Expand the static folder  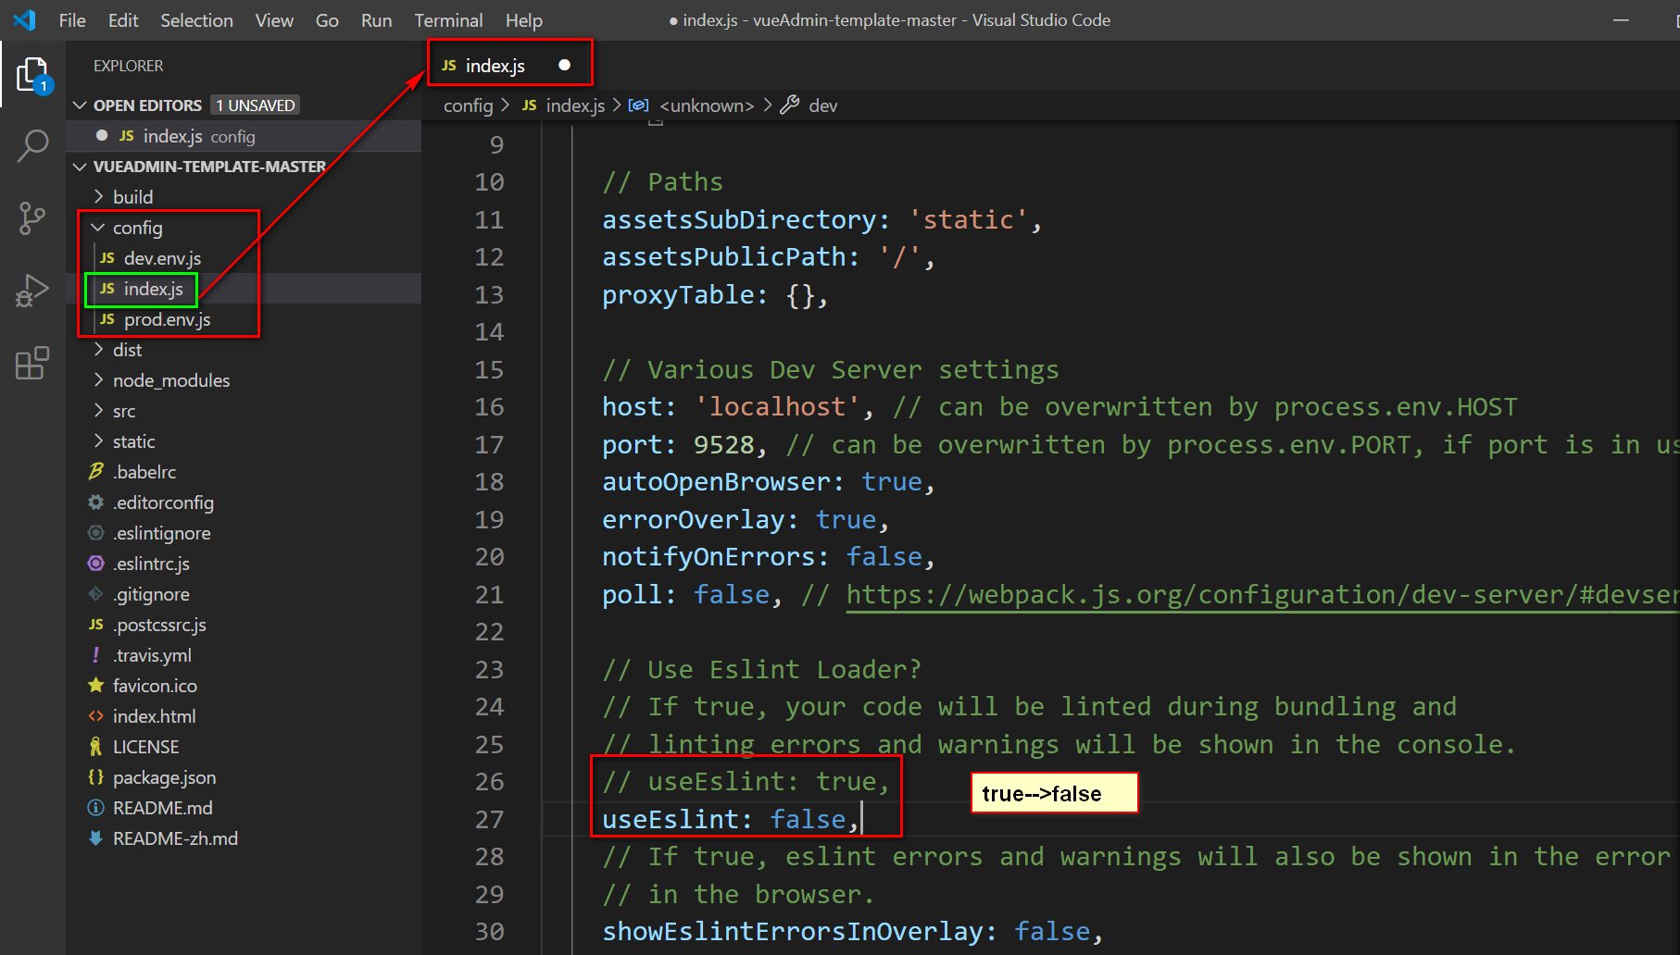(x=99, y=441)
